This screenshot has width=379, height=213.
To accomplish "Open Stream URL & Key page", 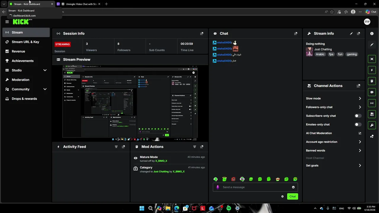I will pos(26,42).
